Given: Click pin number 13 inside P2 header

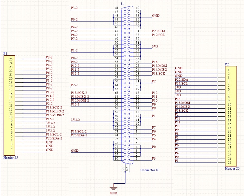Looking at the screenshot, I should 230,117.
